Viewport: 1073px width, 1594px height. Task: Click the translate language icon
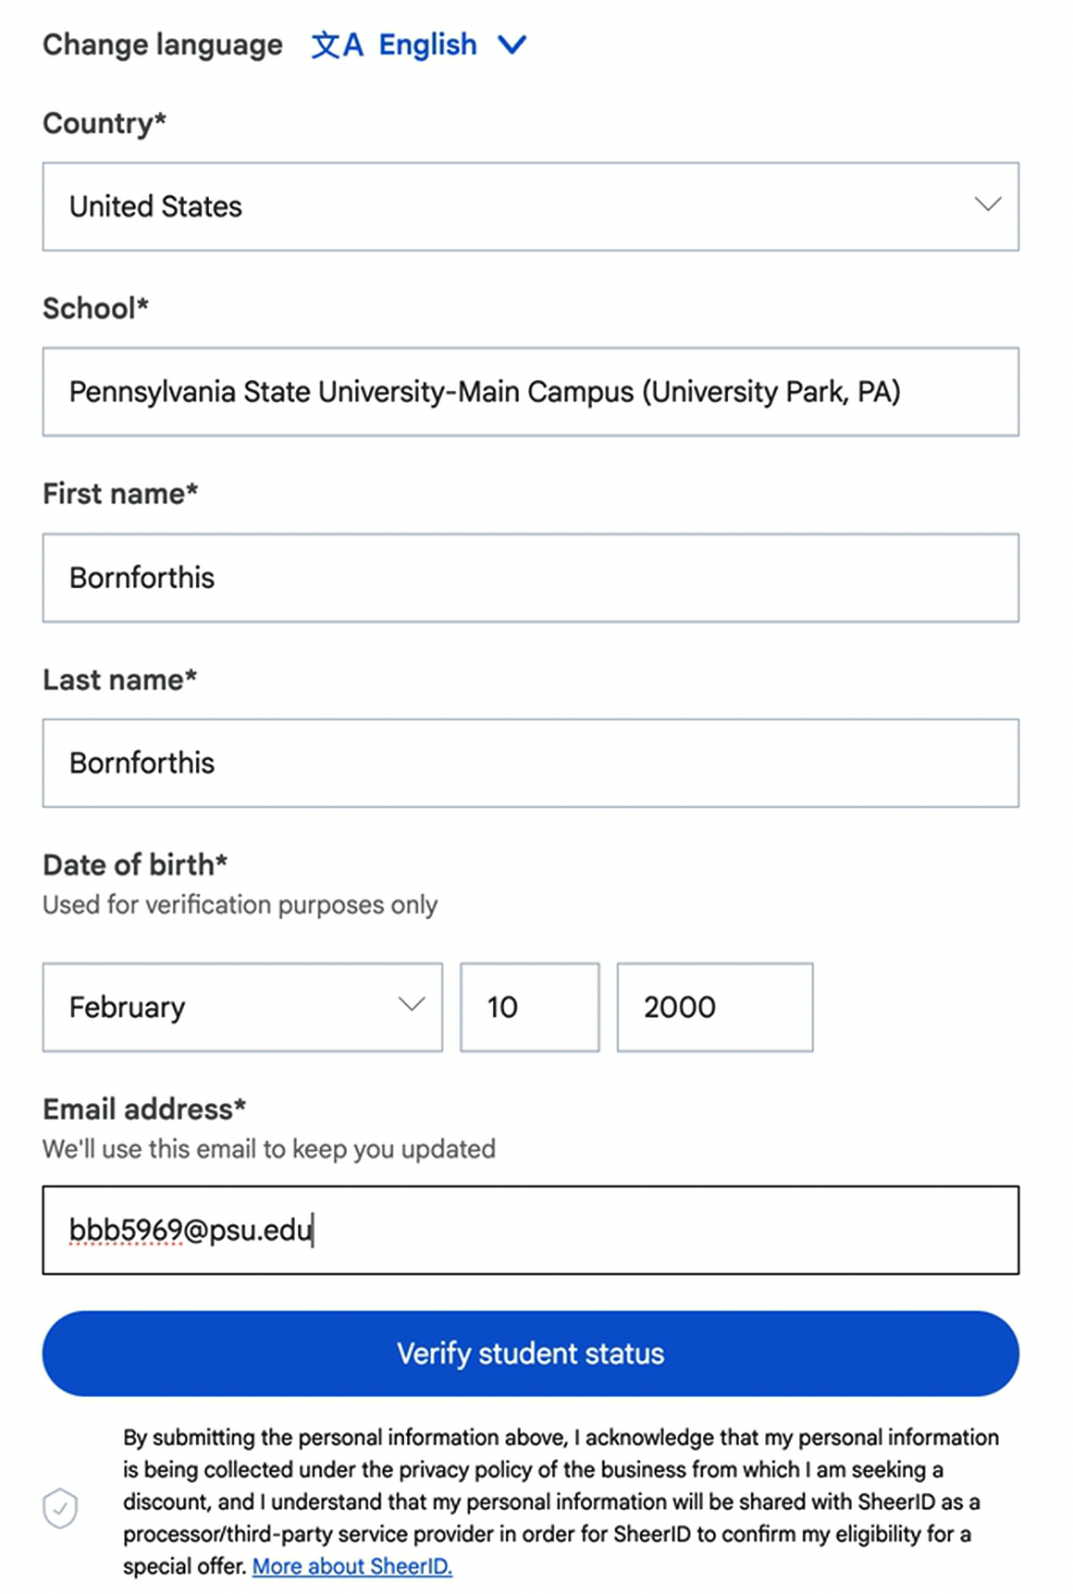pos(337,44)
